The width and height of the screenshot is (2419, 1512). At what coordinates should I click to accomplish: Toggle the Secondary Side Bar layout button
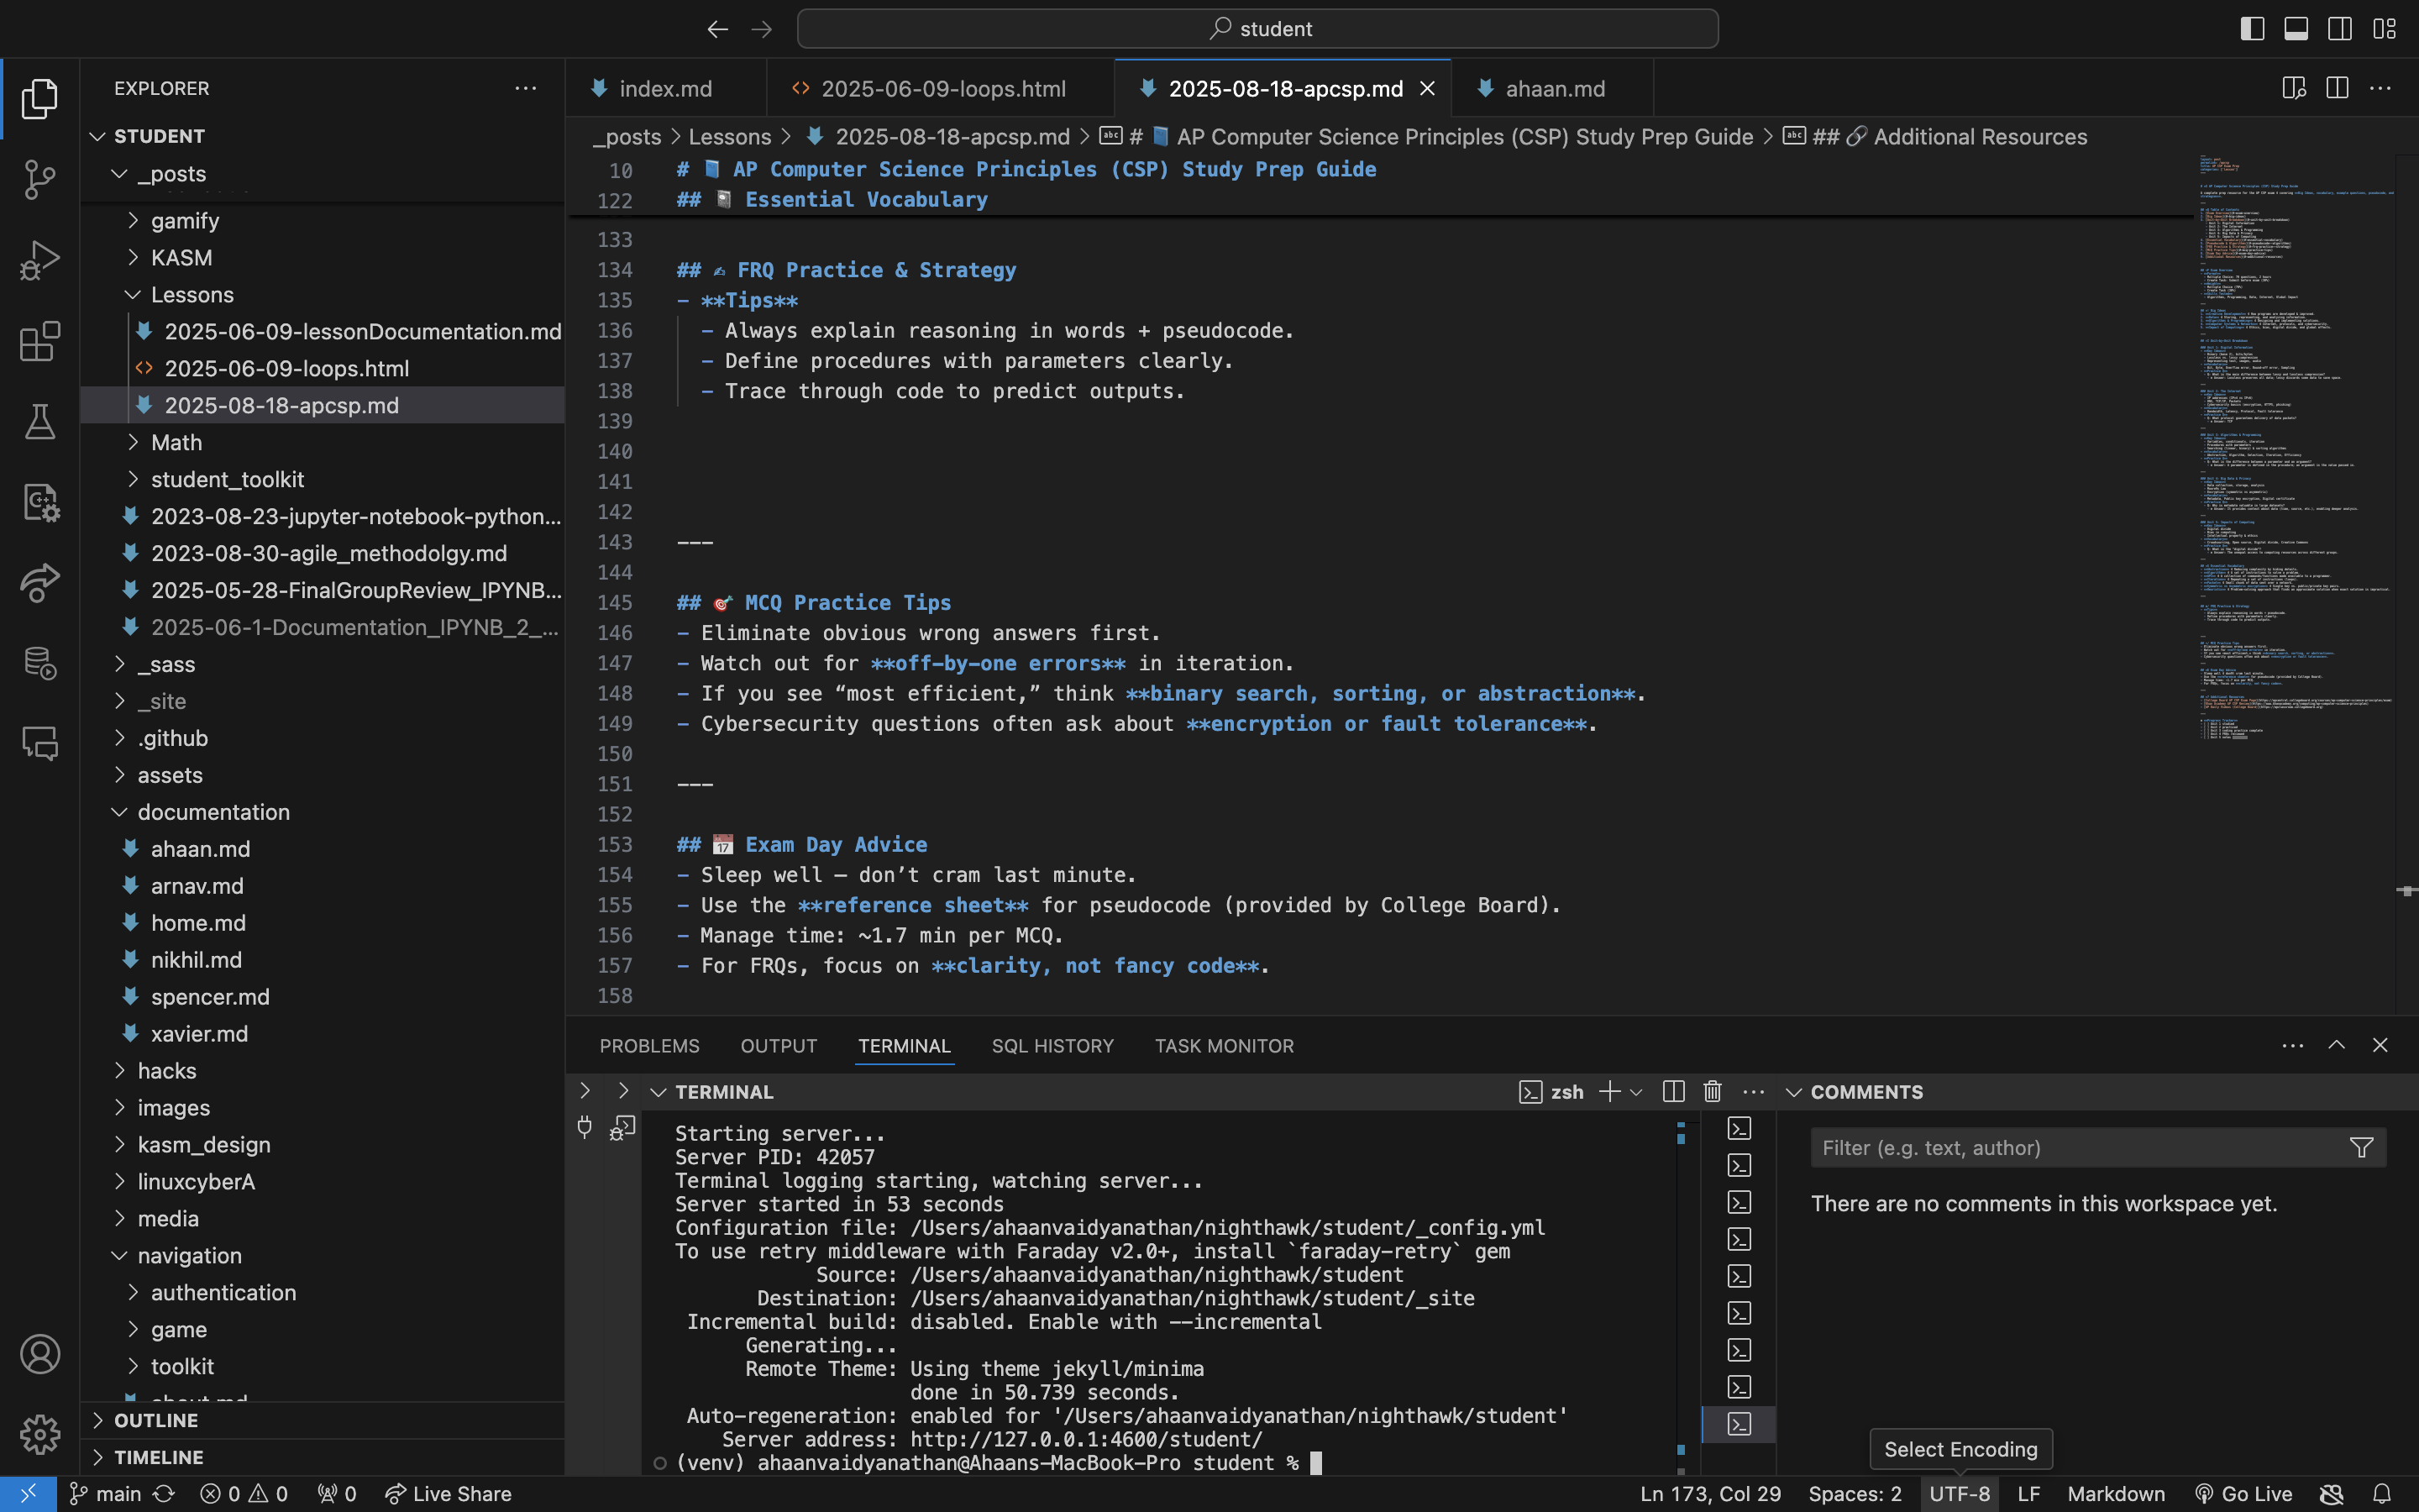click(x=2339, y=29)
